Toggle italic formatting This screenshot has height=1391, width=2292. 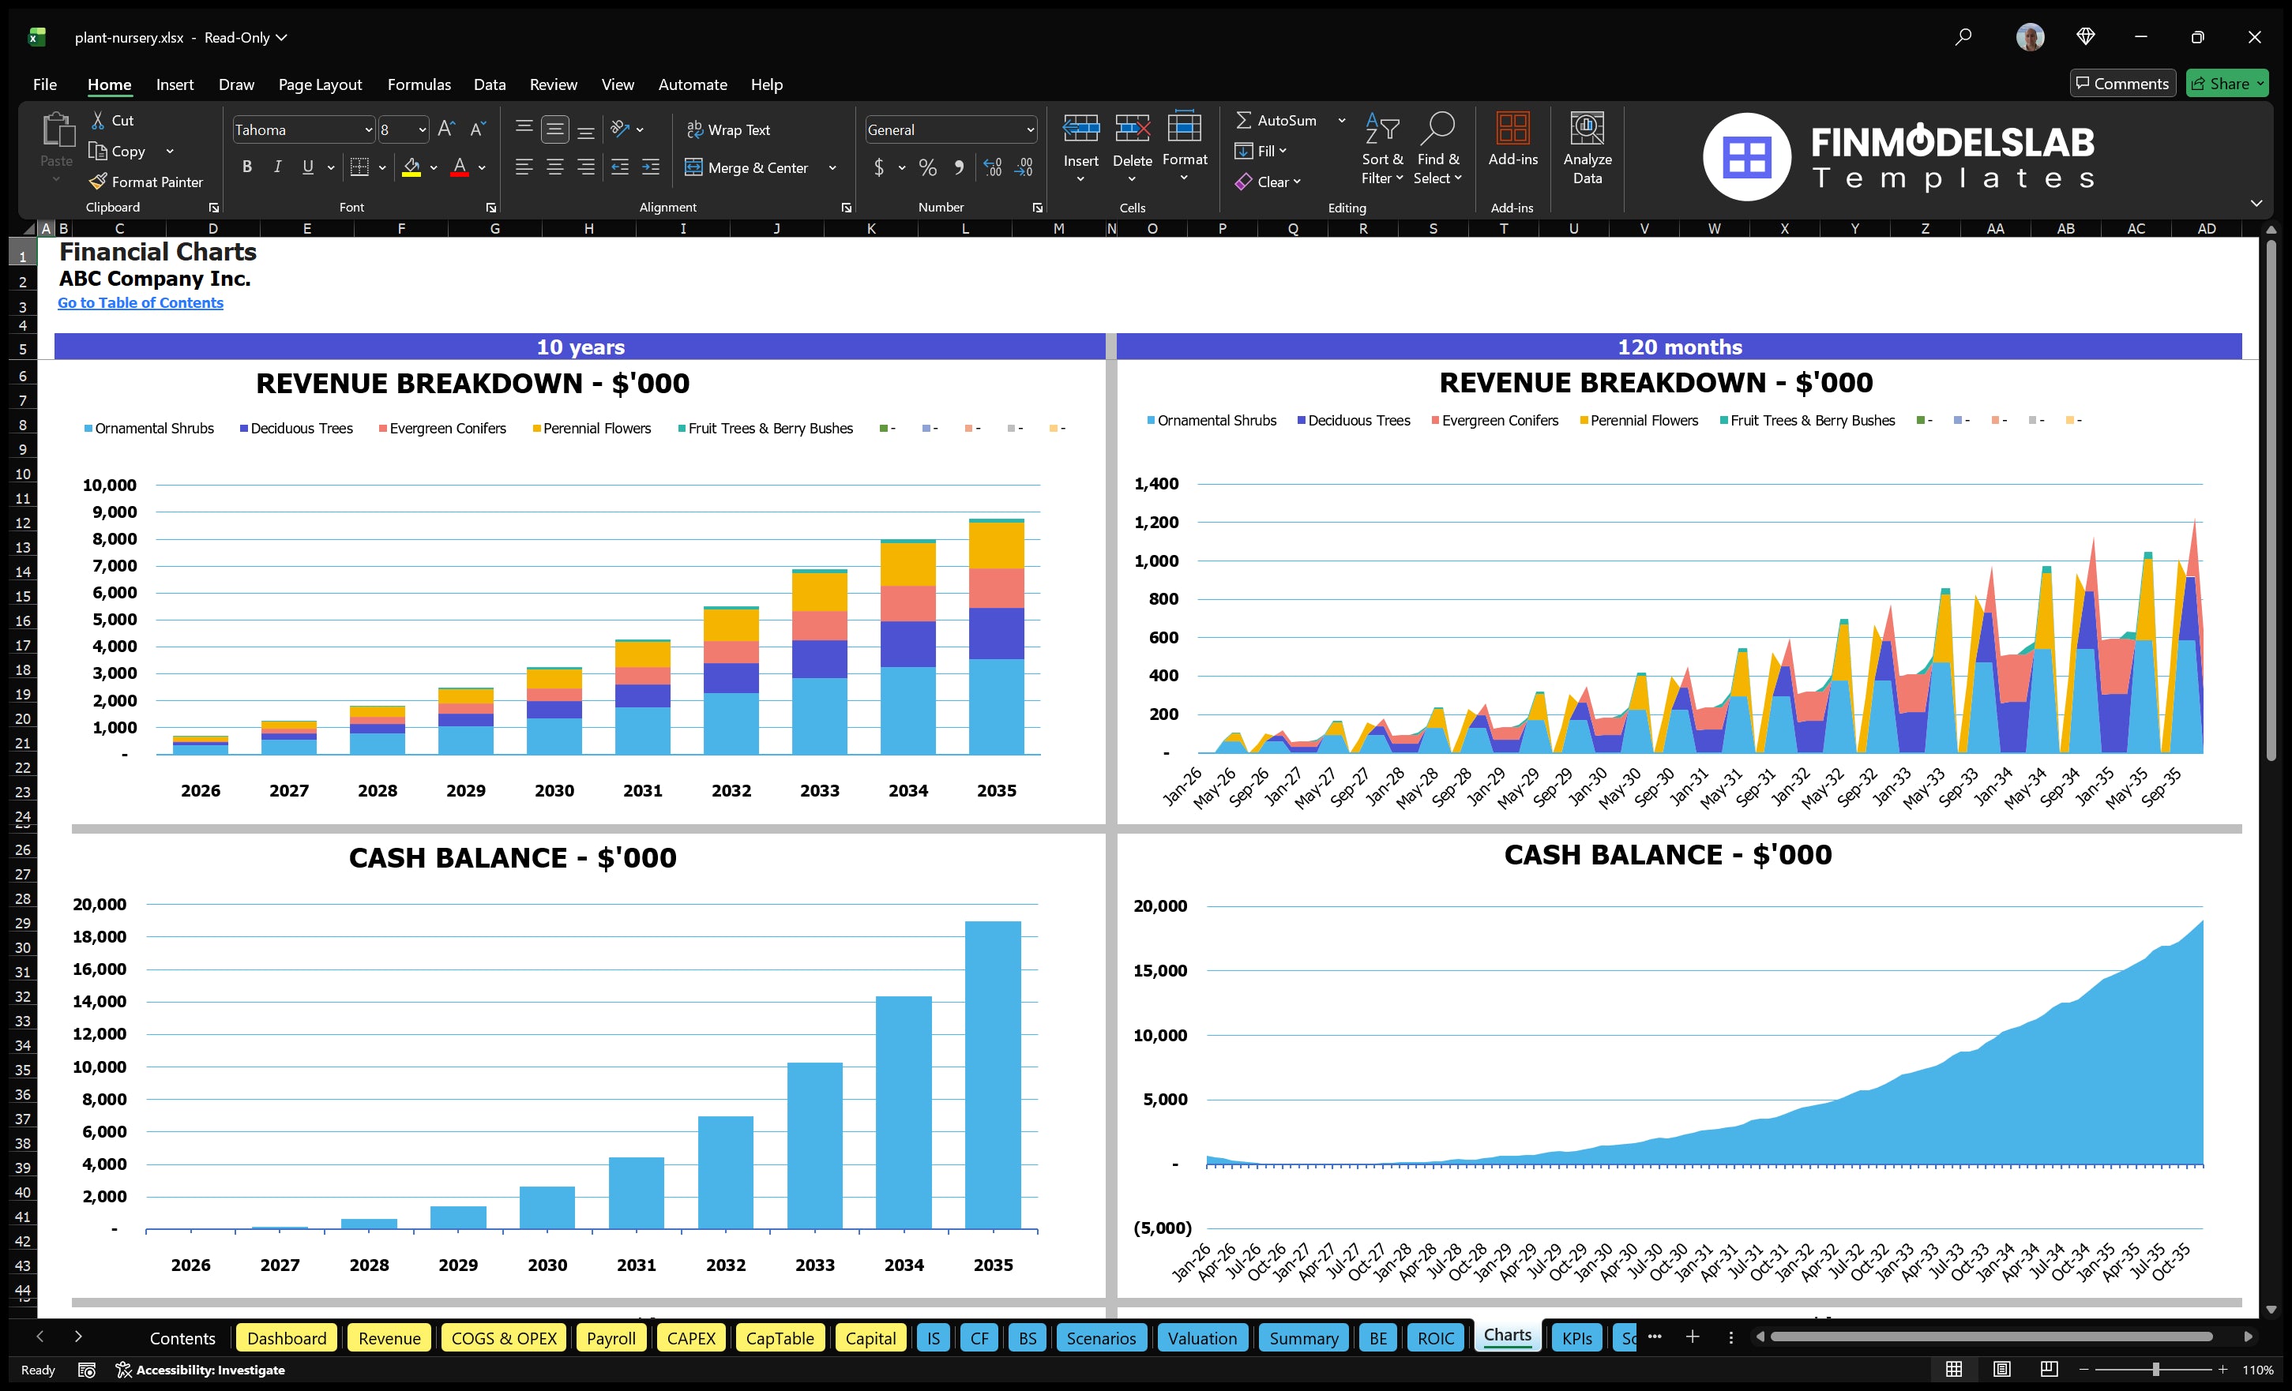click(x=276, y=167)
